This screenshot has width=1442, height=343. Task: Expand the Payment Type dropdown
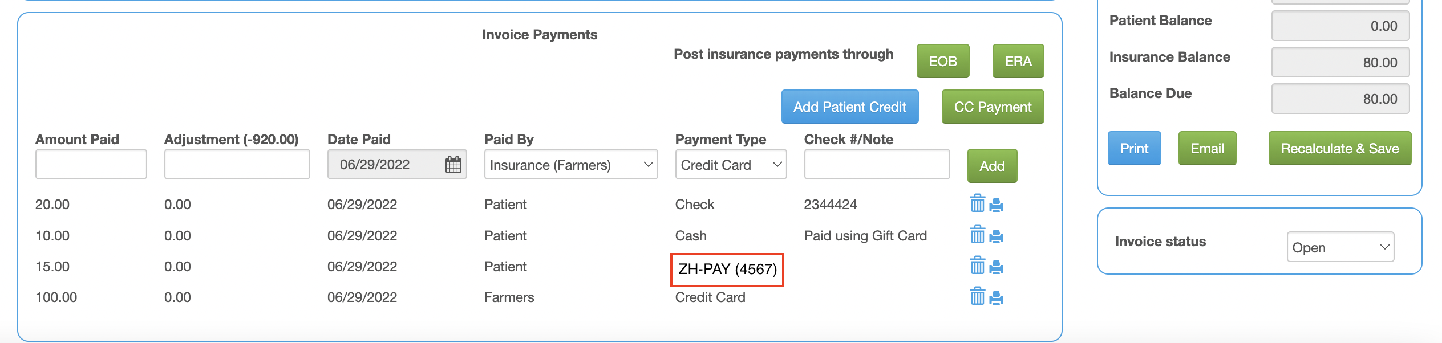pyautogui.click(x=731, y=165)
